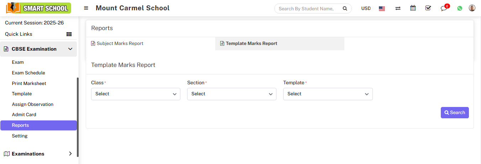
Task: Click the search magnifier icon
Action: coord(344,9)
